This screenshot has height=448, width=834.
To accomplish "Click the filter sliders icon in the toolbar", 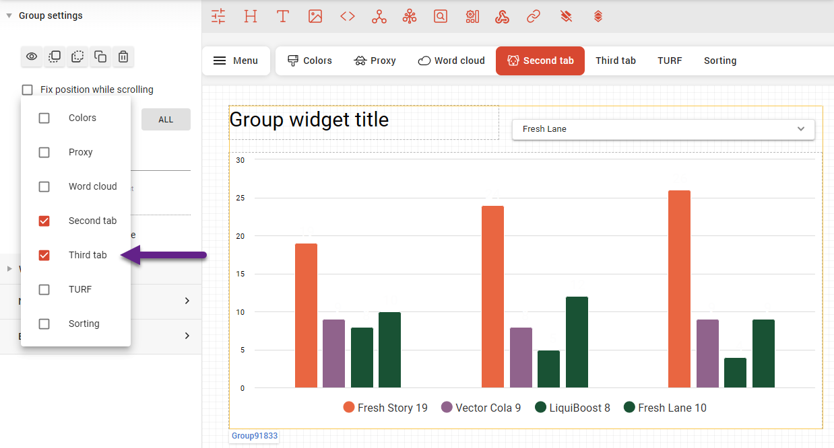I will pos(218,15).
